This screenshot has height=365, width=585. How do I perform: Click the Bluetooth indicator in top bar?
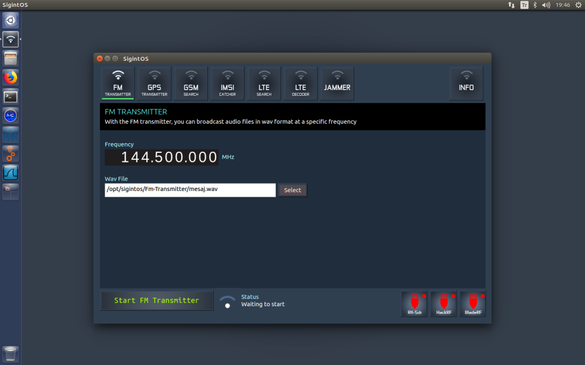[x=535, y=5]
